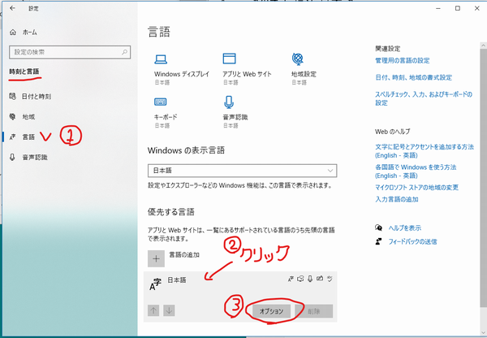Select the 音声認識 microphone sidebar icon
This screenshot has height=338, width=487.
(12, 157)
